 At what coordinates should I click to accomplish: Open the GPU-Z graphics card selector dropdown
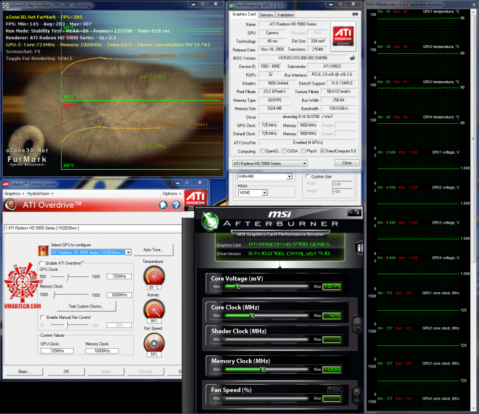click(x=269, y=164)
